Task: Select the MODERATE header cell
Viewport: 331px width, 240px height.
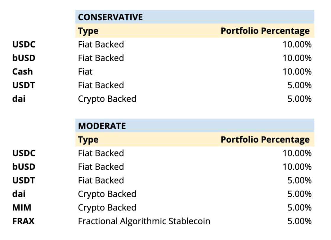Action: (x=195, y=126)
